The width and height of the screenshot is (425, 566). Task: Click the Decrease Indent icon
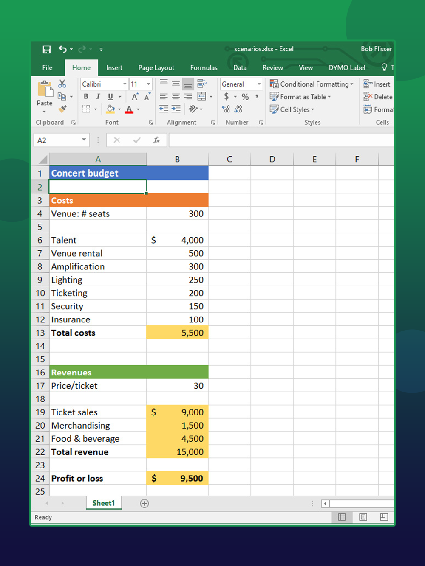pos(164,109)
